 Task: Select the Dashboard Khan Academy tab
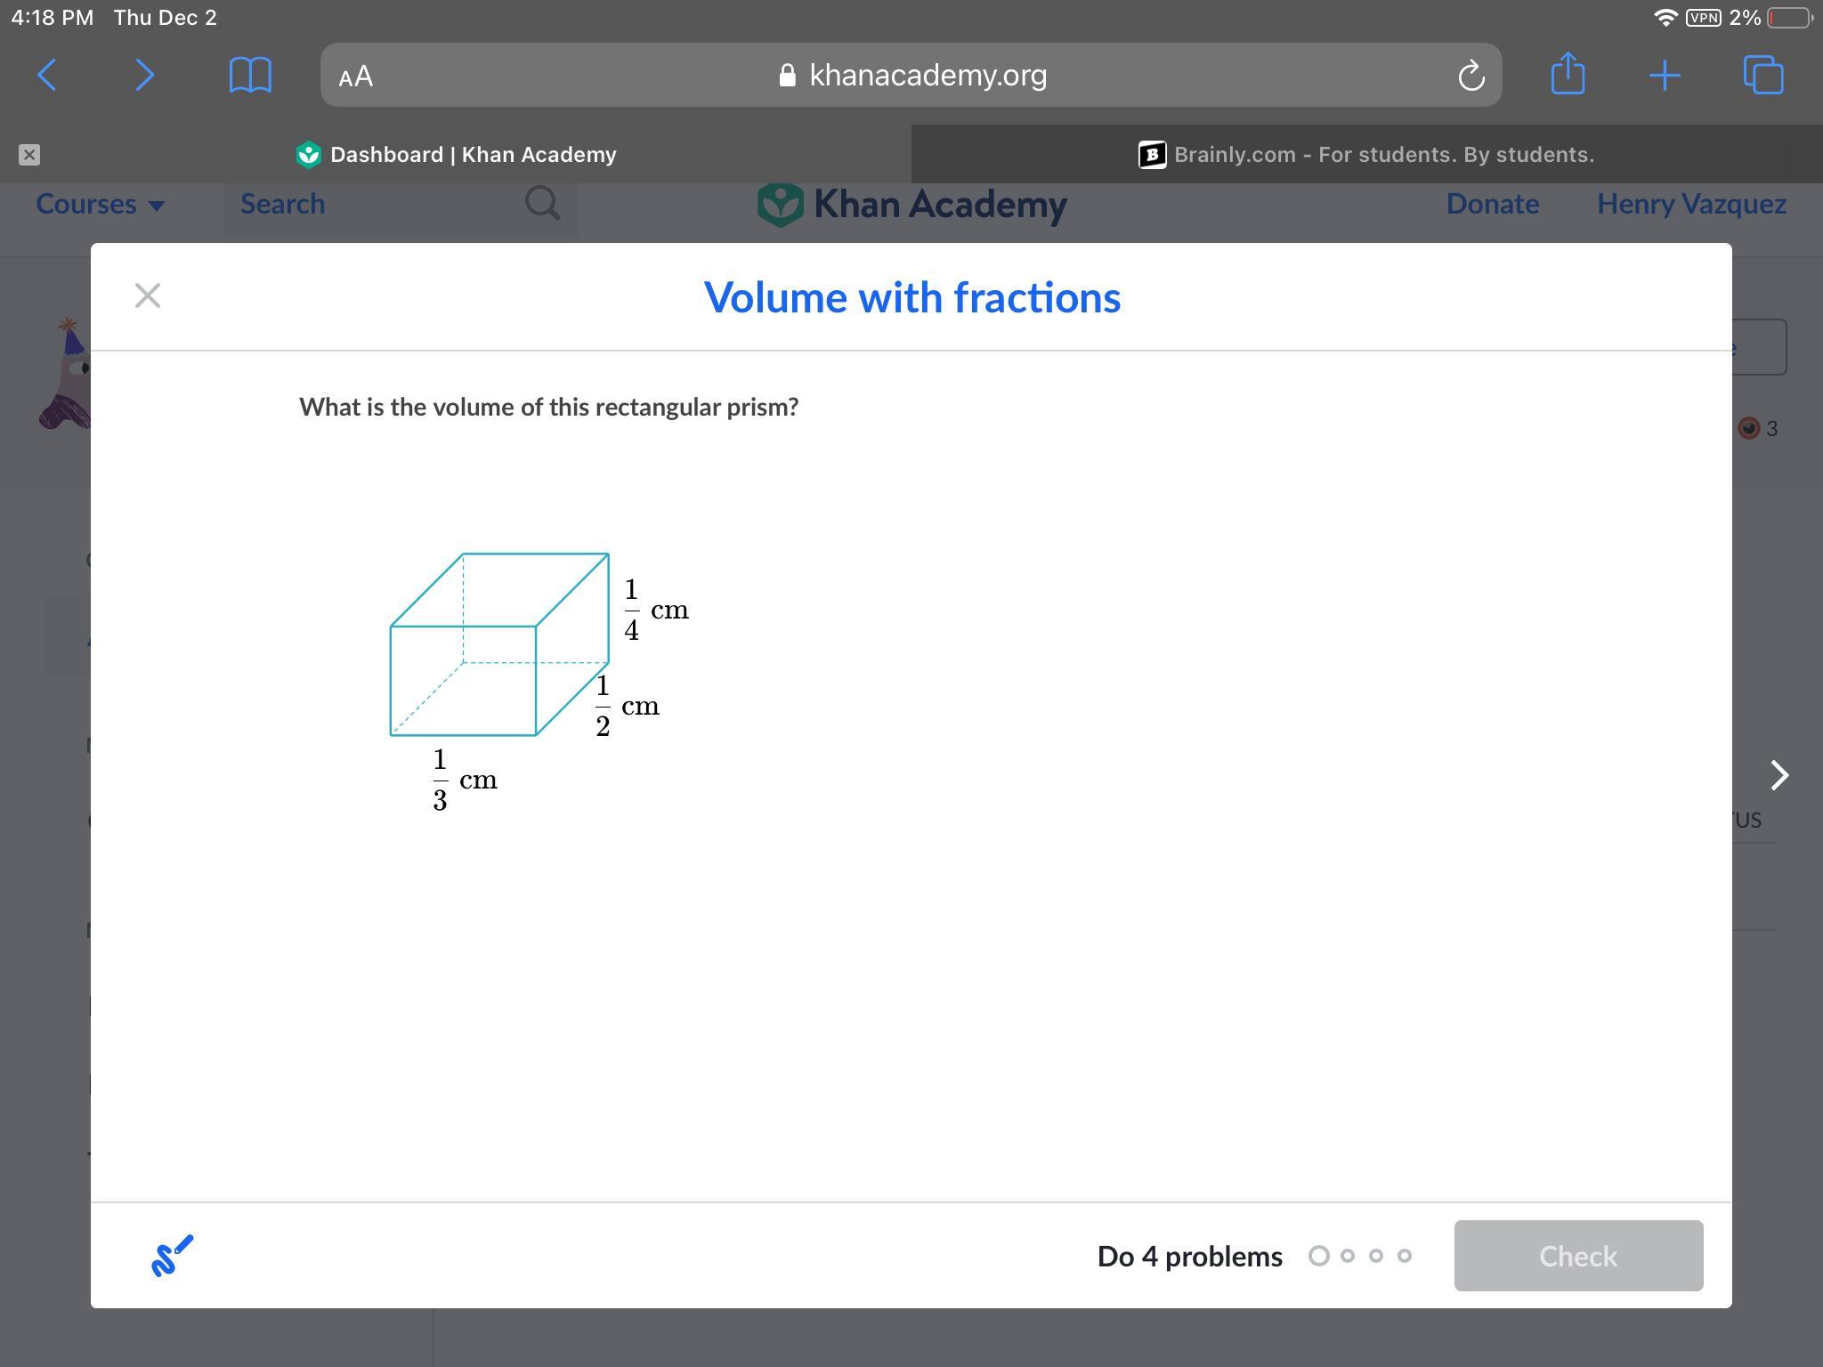[x=456, y=155]
